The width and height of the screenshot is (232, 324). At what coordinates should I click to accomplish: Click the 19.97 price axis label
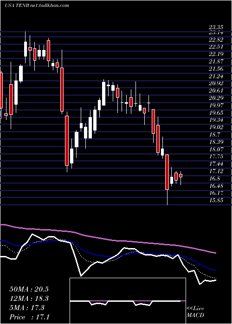(216, 106)
